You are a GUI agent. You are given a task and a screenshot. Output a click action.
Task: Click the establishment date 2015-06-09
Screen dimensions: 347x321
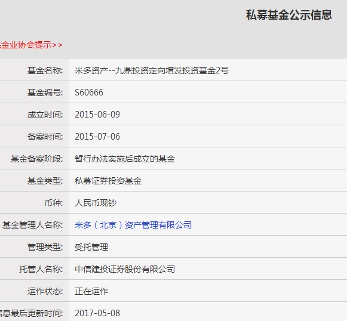tap(97, 115)
